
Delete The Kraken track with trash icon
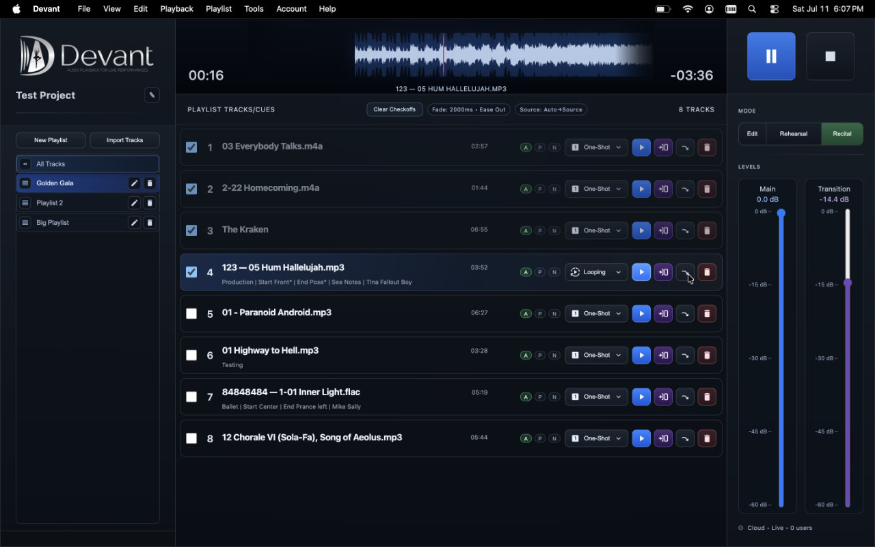[x=707, y=230]
